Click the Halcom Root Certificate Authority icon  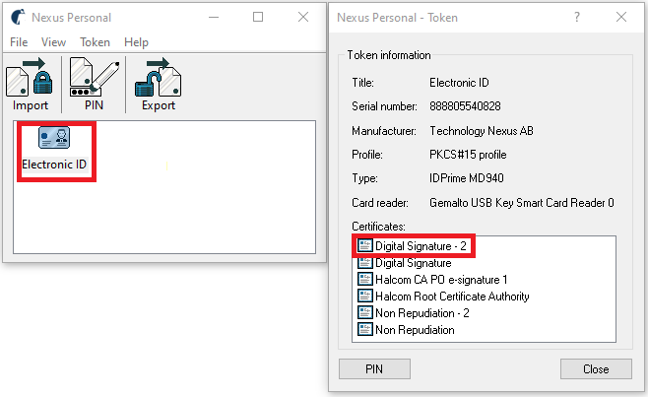[x=363, y=297]
